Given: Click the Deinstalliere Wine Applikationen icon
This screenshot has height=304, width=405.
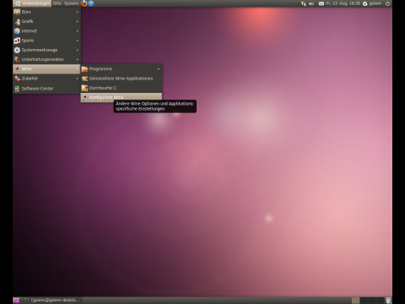Looking at the screenshot, I should [x=84, y=79].
